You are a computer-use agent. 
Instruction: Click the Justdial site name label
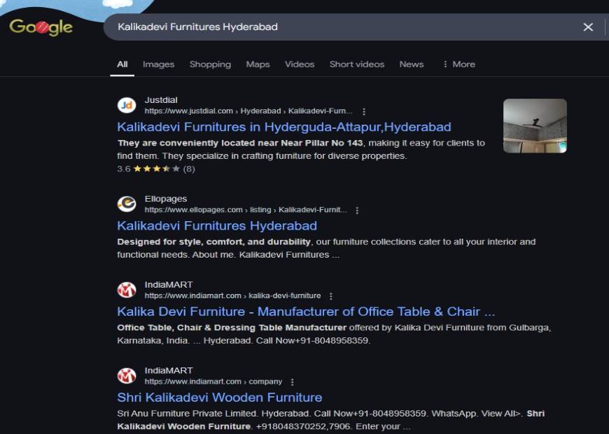point(161,100)
